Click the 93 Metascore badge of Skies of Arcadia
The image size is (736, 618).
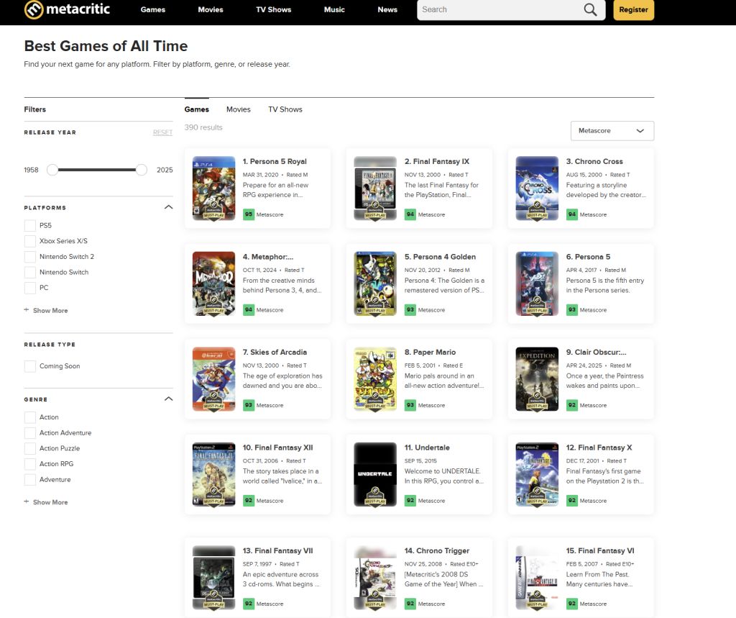[248, 405]
